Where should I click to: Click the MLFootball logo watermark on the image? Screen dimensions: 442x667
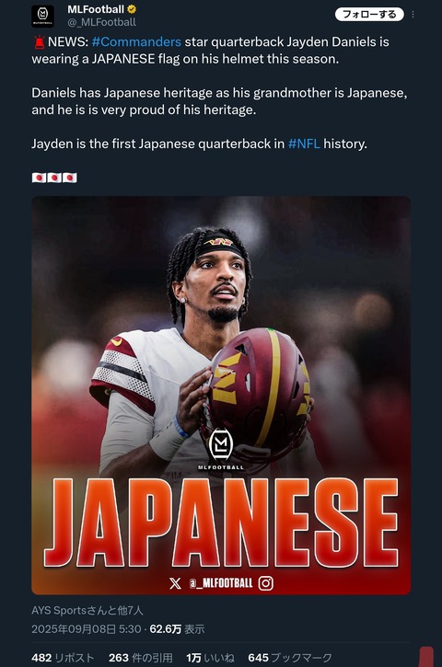pyautogui.click(x=221, y=449)
